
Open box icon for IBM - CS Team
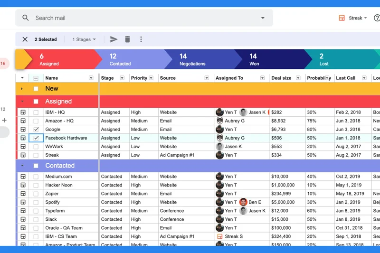(23, 236)
